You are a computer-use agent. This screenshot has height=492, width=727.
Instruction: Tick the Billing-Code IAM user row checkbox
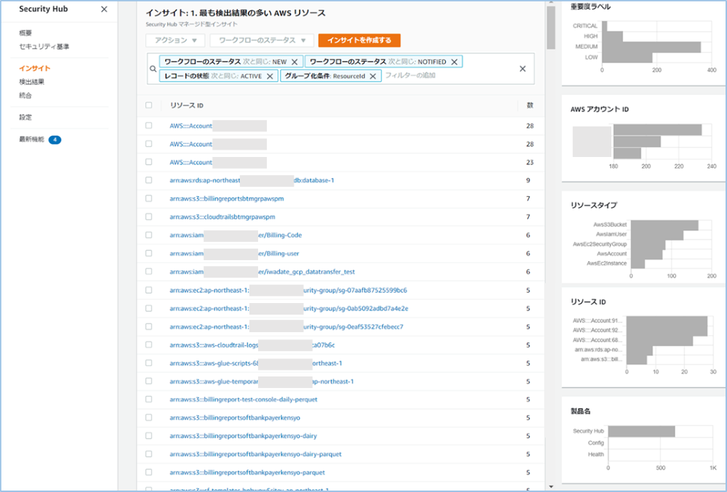click(x=149, y=235)
